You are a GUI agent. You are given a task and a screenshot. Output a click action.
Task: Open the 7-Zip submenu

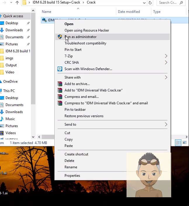coord(112,56)
